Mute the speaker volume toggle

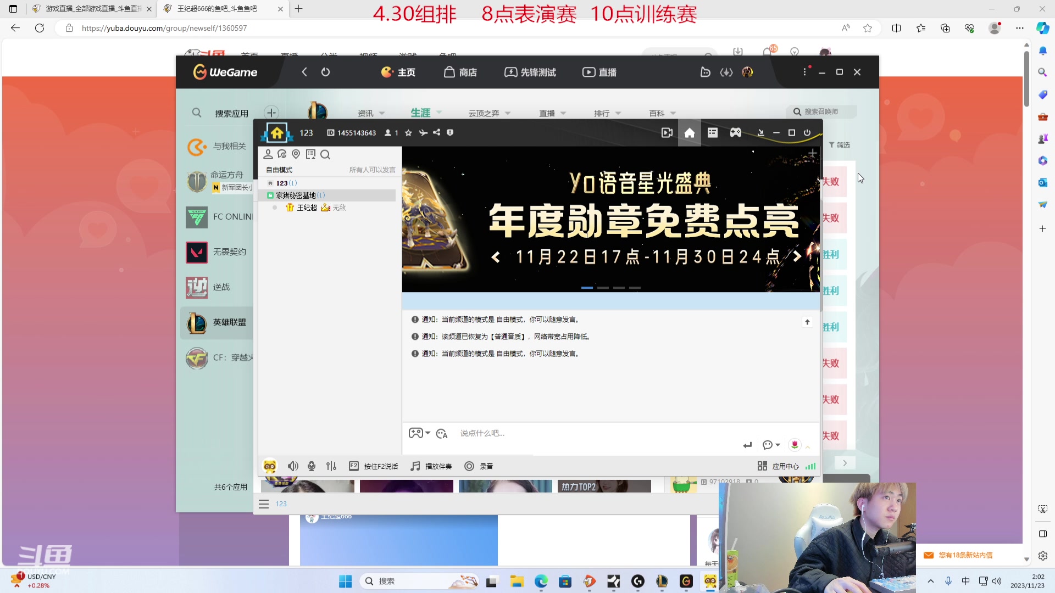(x=293, y=466)
